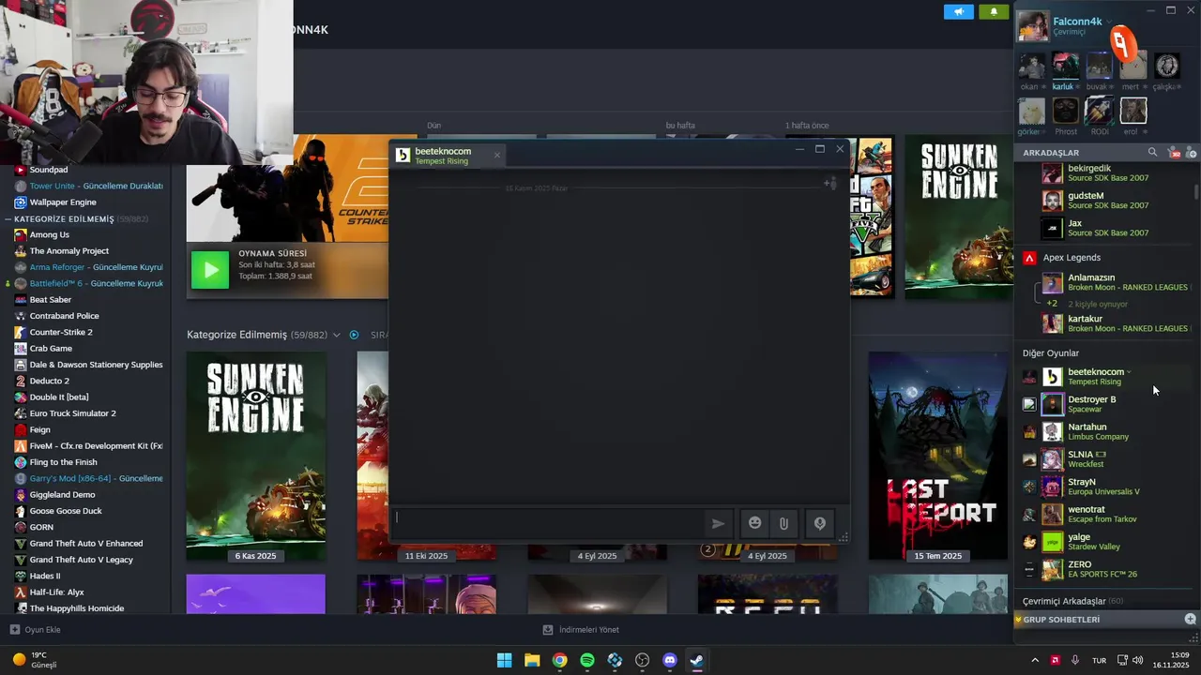Open Discord from the taskbar
Image resolution: width=1201 pixels, height=675 pixels.
[670, 660]
